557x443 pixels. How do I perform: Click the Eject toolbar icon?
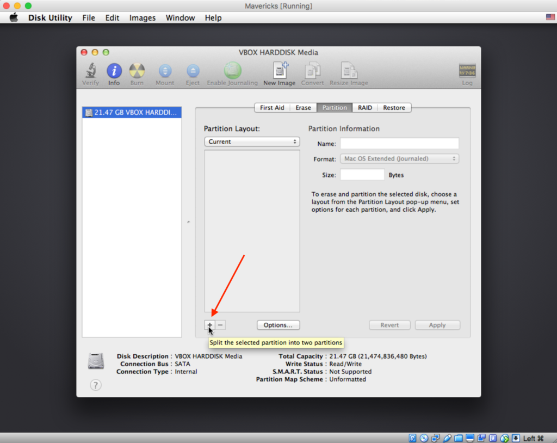pyautogui.click(x=193, y=71)
